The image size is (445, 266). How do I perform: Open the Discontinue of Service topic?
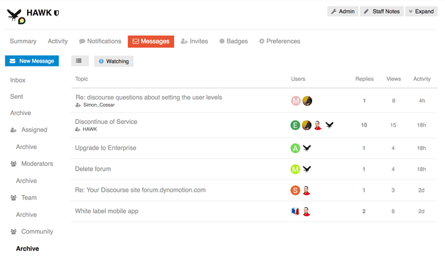[106, 121]
